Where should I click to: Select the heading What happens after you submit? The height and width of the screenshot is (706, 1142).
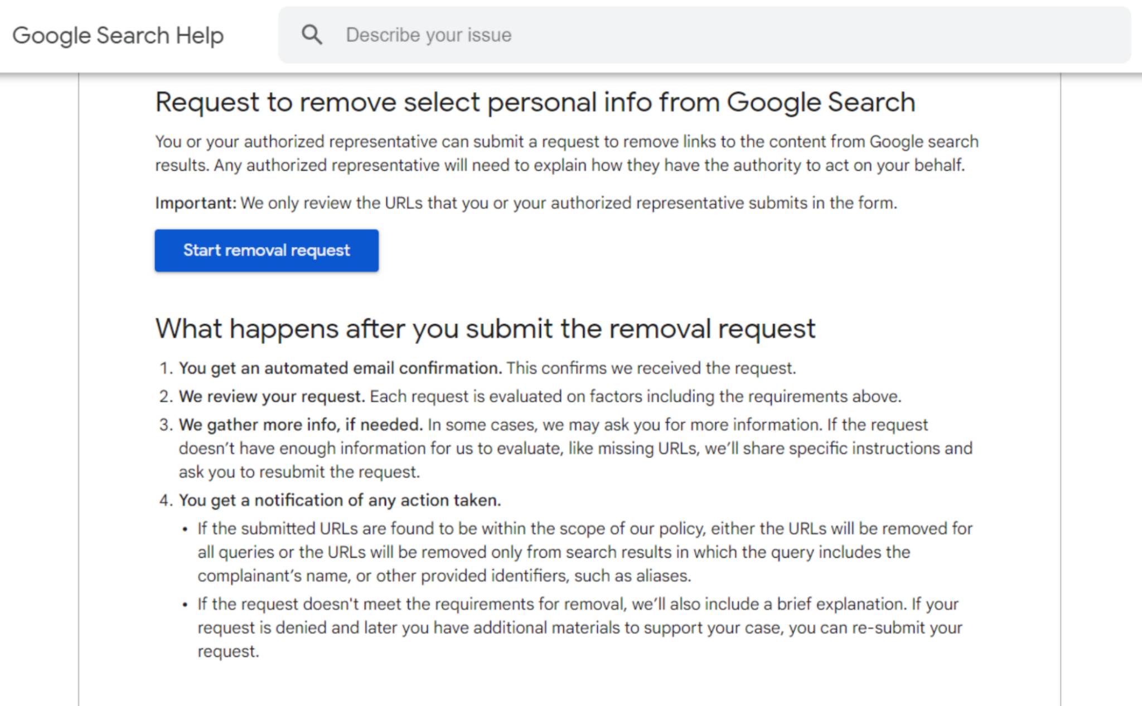tap(485, 328)
